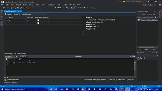The image size is (162, 91).
Task: Click the Update arrow button
Action: tap(8, 14)
